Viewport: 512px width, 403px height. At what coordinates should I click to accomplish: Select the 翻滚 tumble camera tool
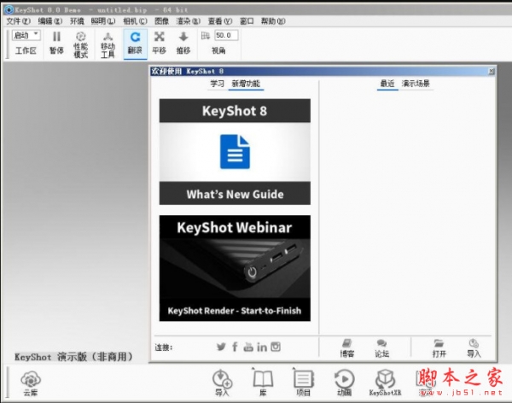[x=135, y=44]
